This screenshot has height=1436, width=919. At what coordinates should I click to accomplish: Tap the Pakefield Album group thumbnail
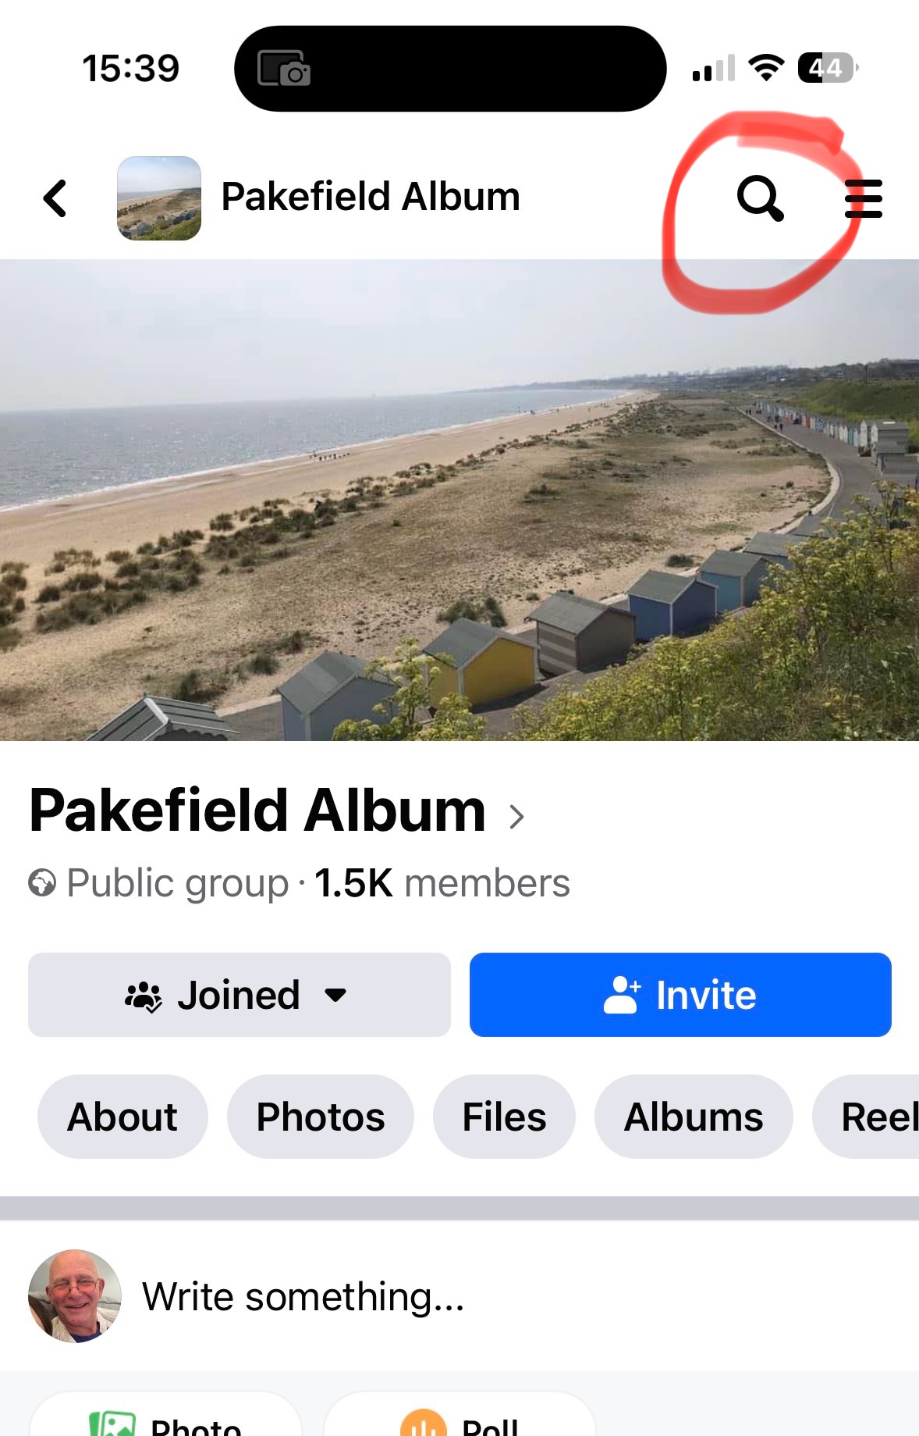tap(159, 198)
